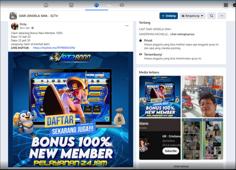
Task: Open the cut-off Messenger icon at the top right
Action: (x=234, y=5)
